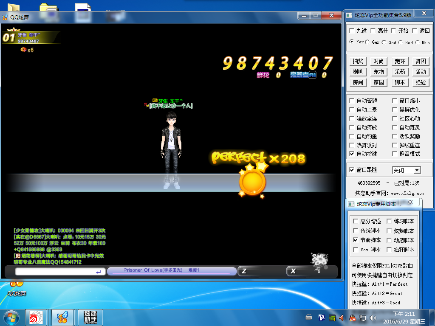Focus the game chat input field
Image resolution: width=435 pixels, height=326 pixels.
(x=60, y=272)
